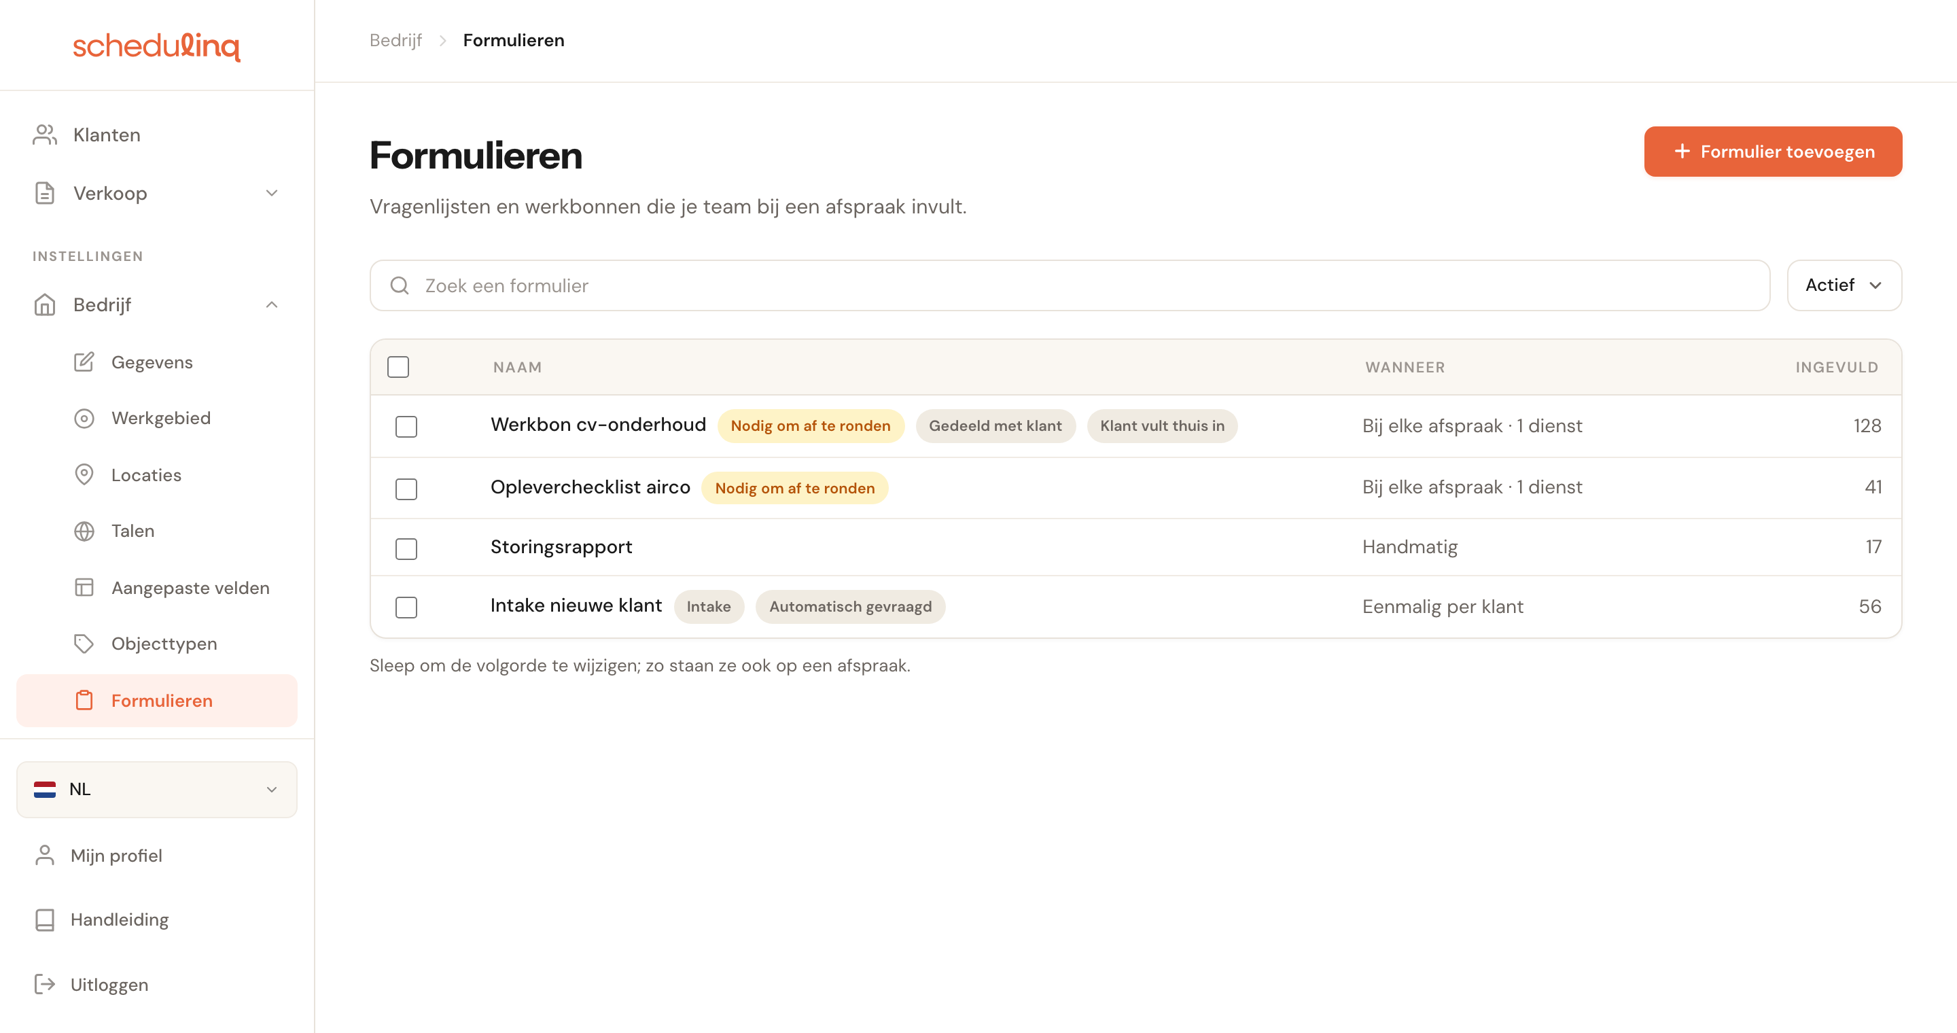Click the NAAM column header
Image resolution: width=1957 pixels, height=1033 pixels.
(517, 367)
